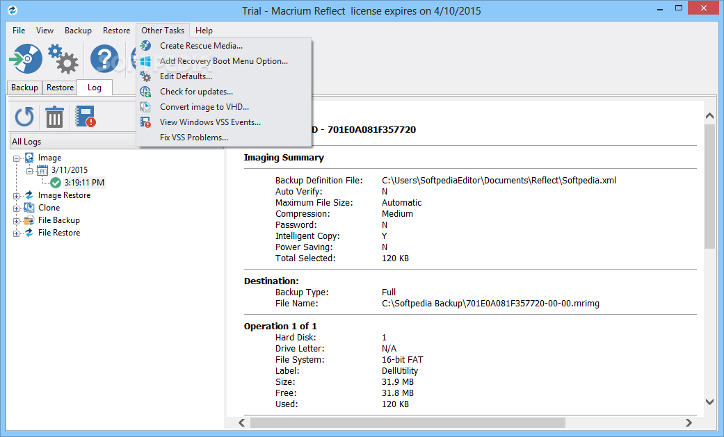Click the blue question mark help icon
This screenshot has width=724, height=437.
pos(104,58)
